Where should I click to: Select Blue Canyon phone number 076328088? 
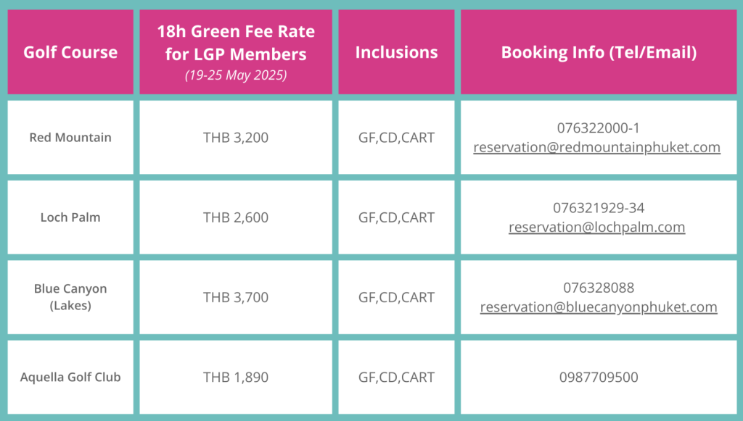pyautogui.click(x=599, y=288)
